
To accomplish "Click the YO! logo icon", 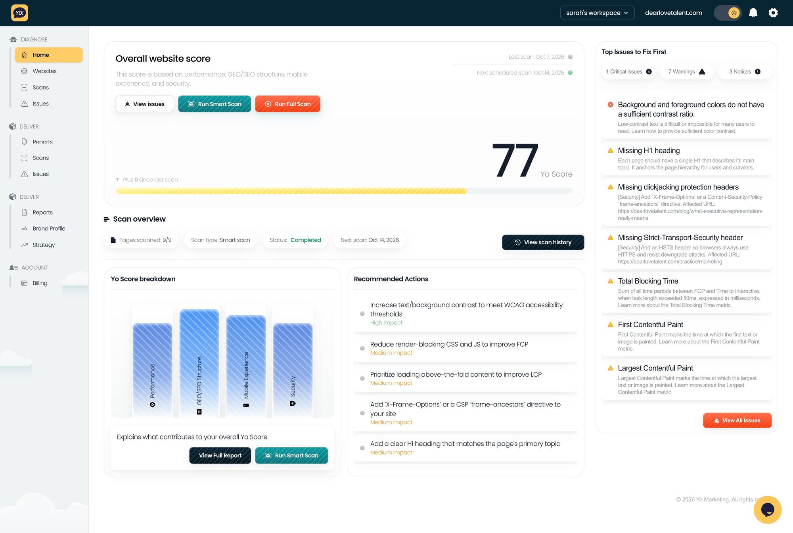I will coord(19,13).
